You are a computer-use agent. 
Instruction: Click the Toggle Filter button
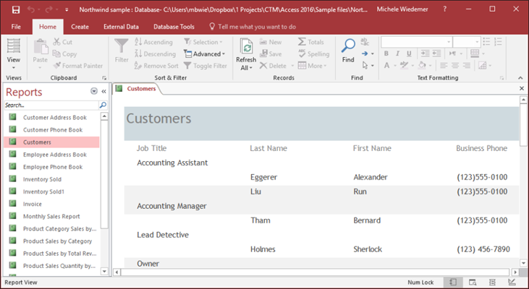tap(206, 66)
